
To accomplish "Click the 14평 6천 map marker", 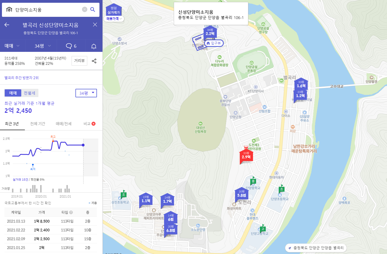I will [171, 218].
